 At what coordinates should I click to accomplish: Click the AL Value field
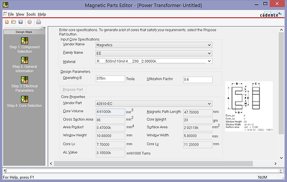click(x=110, y=153)
